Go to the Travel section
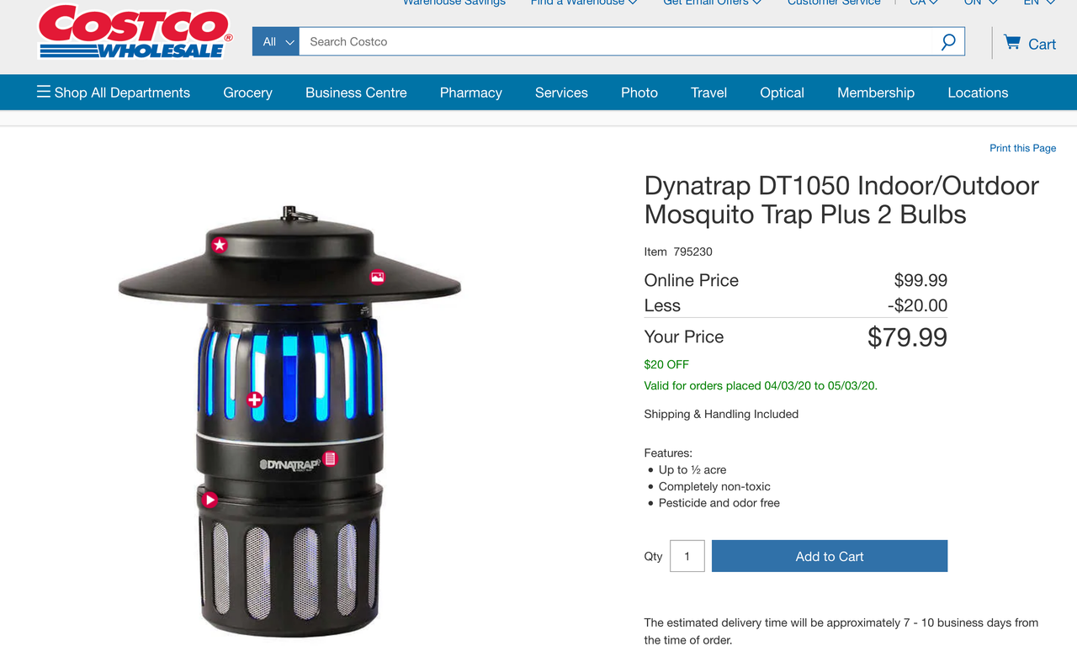The image size is (1077, 662). coord(708,93)
